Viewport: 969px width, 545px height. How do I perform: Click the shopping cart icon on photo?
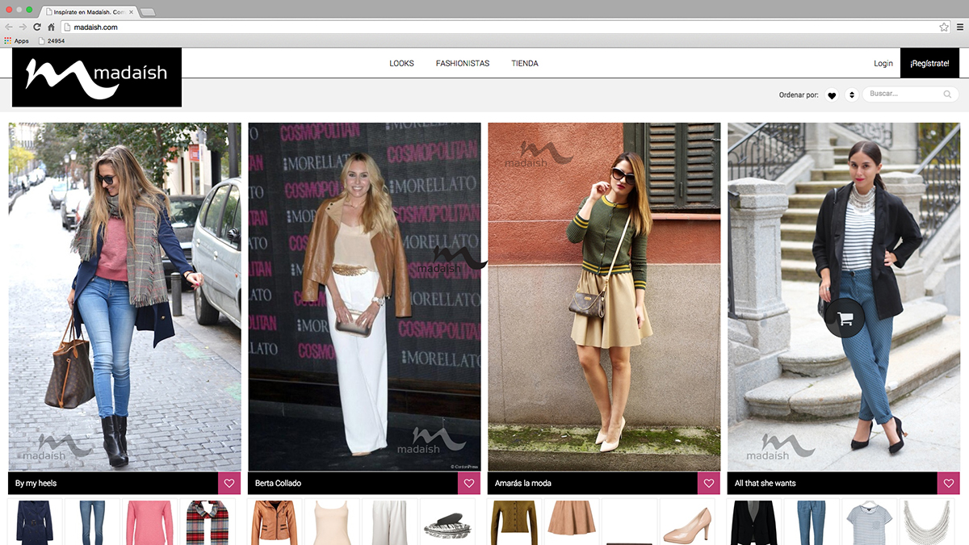845,318
